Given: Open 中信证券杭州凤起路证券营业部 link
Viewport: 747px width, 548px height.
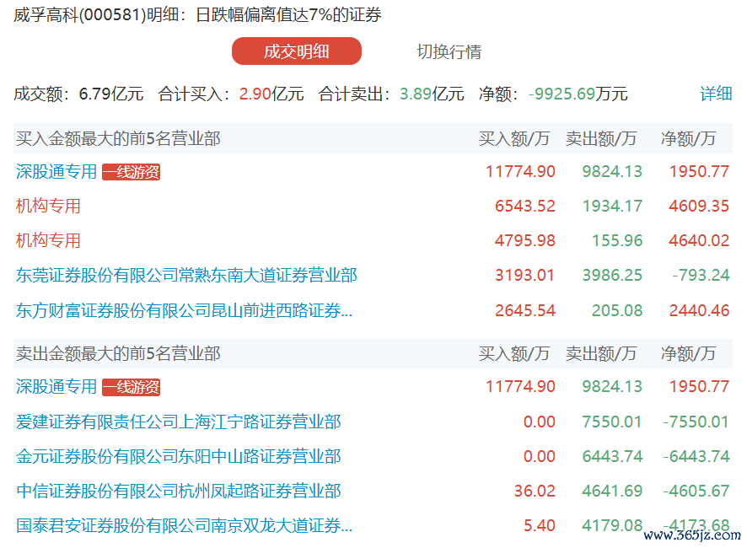Looking at the screenshot, I should [x=178, y=491].
